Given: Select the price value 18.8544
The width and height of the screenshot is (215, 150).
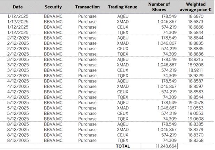Looking at the screenshot, I should 196,97.
